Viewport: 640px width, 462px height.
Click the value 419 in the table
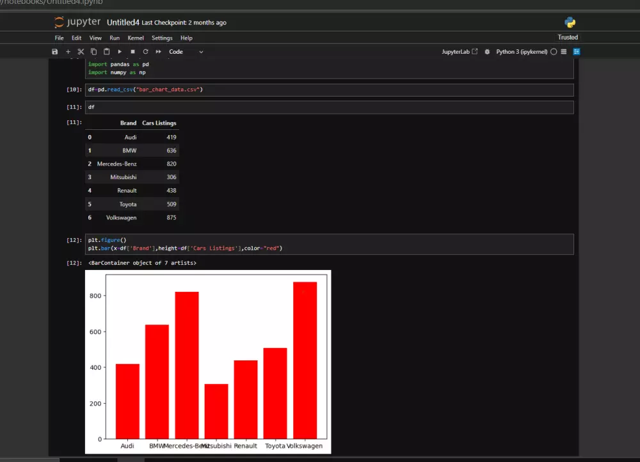172,137
